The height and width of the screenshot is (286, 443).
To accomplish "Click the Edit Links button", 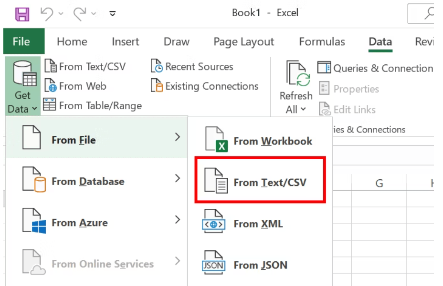I will 348,109.
